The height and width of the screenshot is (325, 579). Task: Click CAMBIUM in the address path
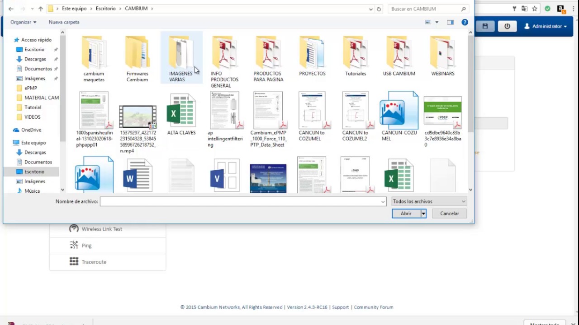pyautogui.click(x=136, y=9)
